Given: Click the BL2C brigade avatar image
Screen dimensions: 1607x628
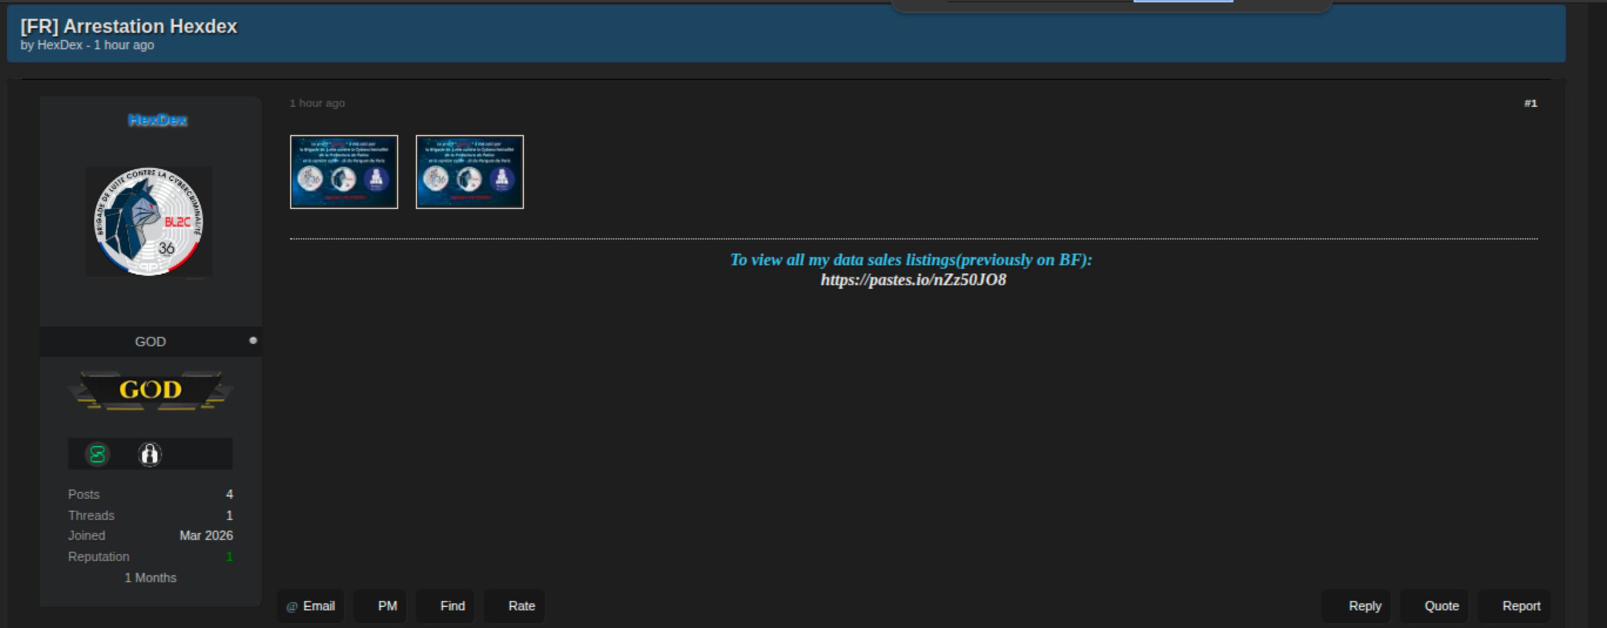Looking at the screenshot, I should click(x=149, y=221).
